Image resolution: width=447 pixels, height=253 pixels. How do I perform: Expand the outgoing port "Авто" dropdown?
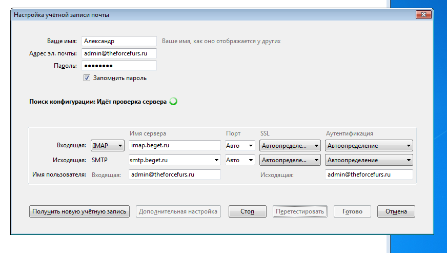coord(240,160)
